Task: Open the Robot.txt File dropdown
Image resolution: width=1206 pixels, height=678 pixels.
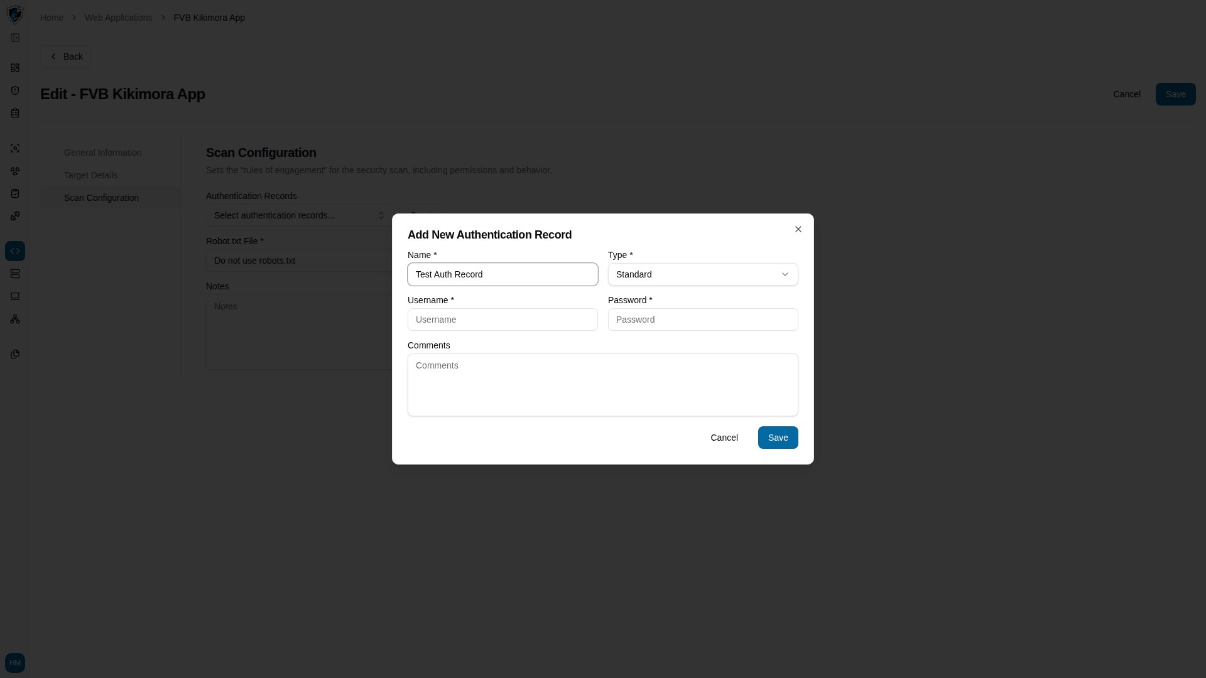Action: 299,261
